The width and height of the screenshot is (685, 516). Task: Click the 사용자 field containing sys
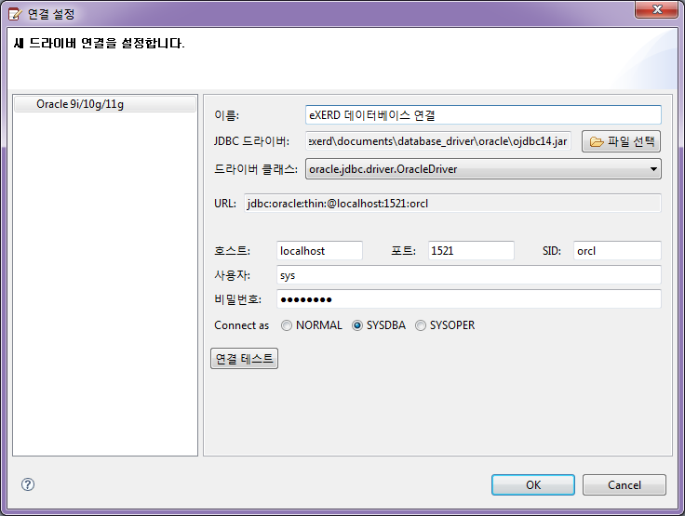pyautogui.click(x=469, y=275)
